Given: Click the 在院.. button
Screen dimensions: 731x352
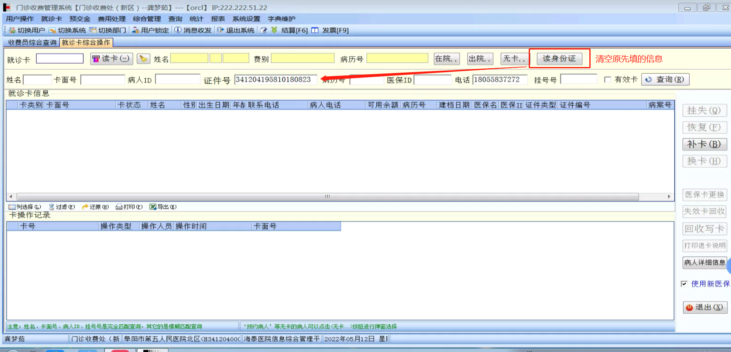Looking at the screenshot, I should [x=447, y=59].
